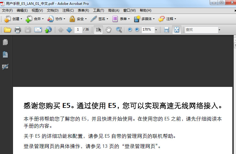The image size is (236, 154).
Task: Go to next page with down arrow
Action: tap(69, 30)
